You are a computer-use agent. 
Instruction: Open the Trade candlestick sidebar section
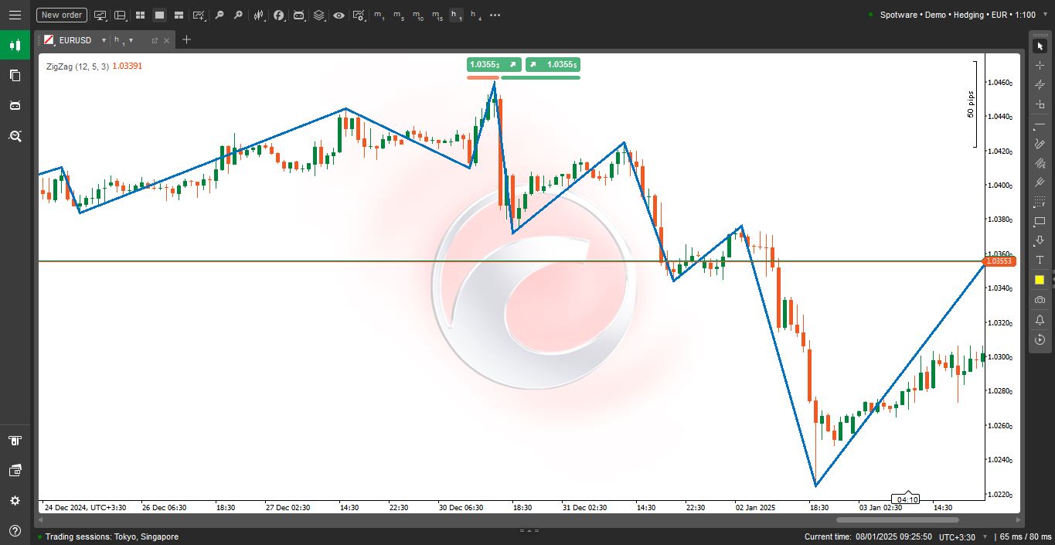pos(15,45)
